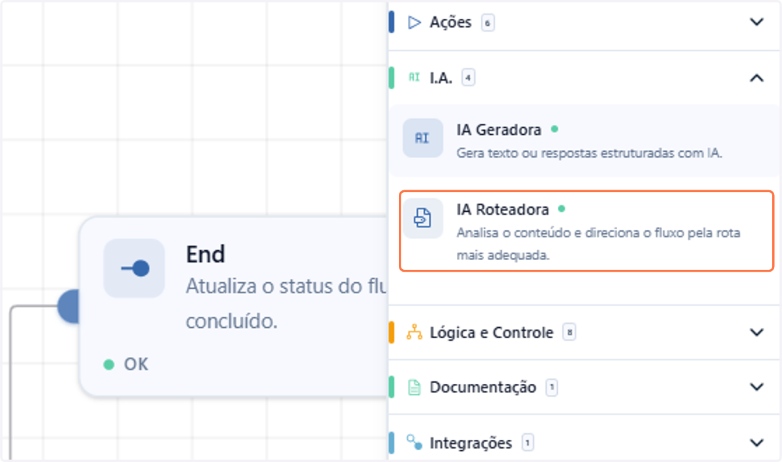This screenshot has height=462, width=782.
Task: Click the End node icon
Action: (x=134, y=268)
